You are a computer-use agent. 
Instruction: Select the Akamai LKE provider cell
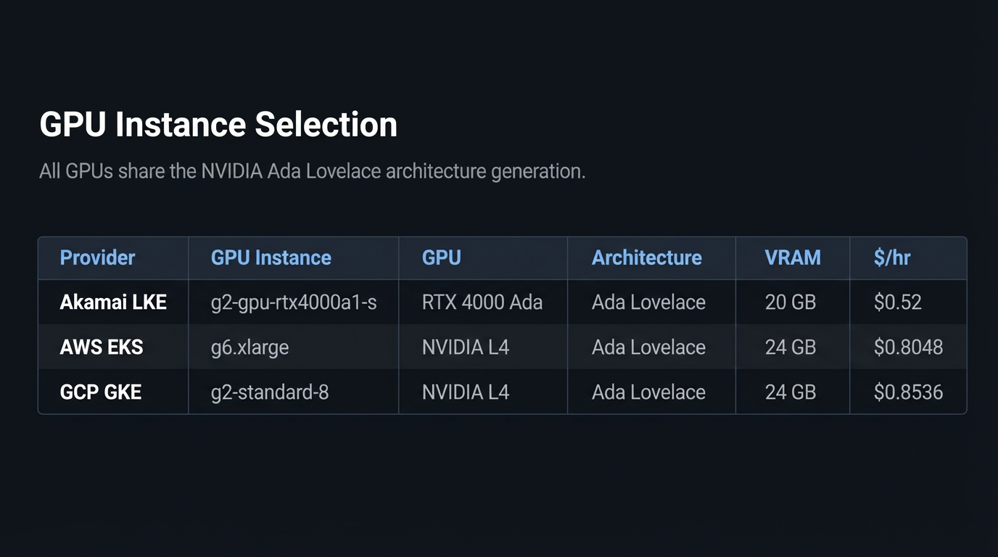click(113, 302)
